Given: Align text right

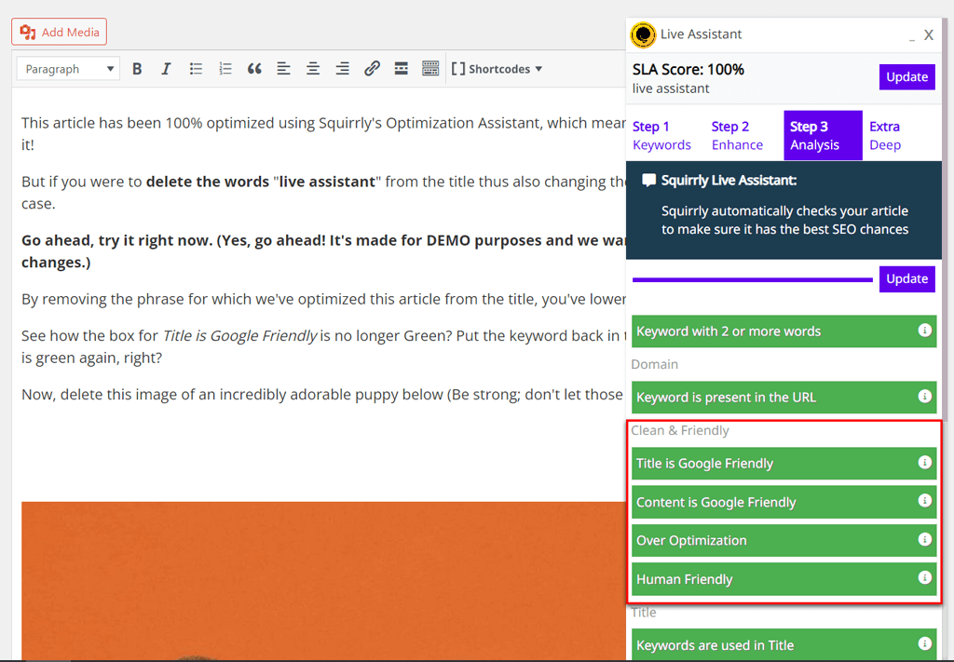Looking at the screenshot, I should [x=343, y=69].
